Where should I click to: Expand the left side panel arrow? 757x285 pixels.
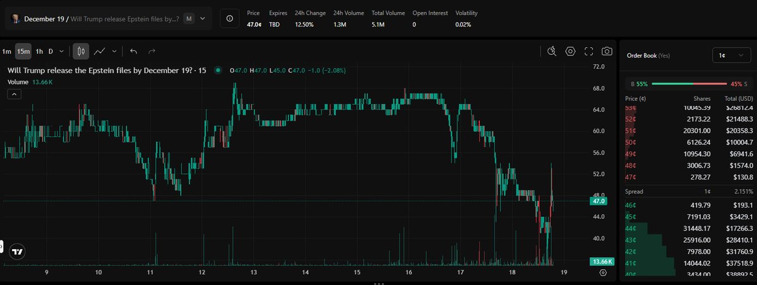click(1, 247)
